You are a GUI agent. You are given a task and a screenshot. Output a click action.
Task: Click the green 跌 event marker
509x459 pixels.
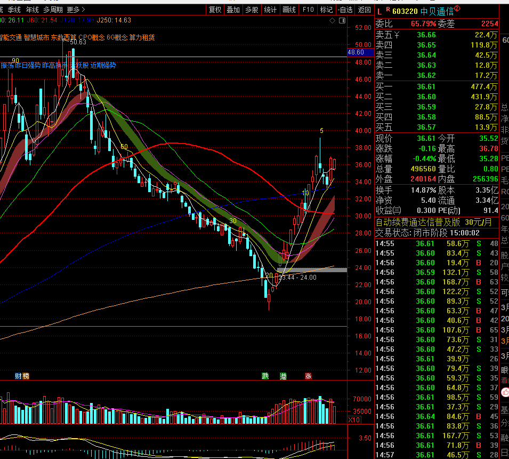265,376
